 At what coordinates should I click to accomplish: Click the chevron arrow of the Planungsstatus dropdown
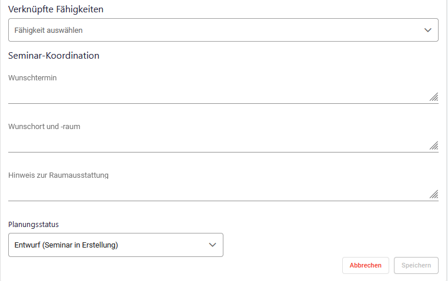(213, 245)
